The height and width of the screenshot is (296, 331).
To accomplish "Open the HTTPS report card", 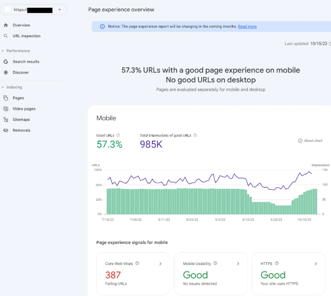I will point(289,273).
